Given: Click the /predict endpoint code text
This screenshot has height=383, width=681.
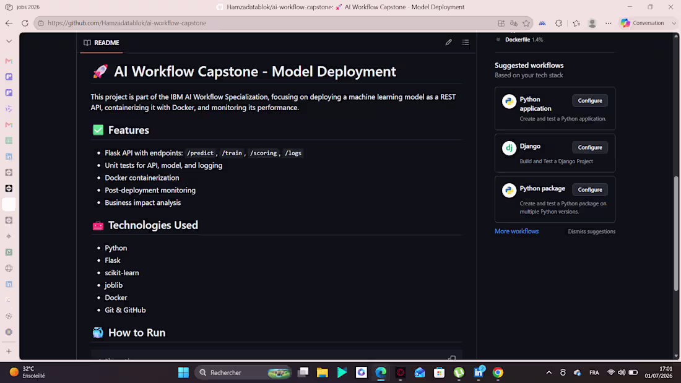Looking at the screenshot, I should pos(200,153).
